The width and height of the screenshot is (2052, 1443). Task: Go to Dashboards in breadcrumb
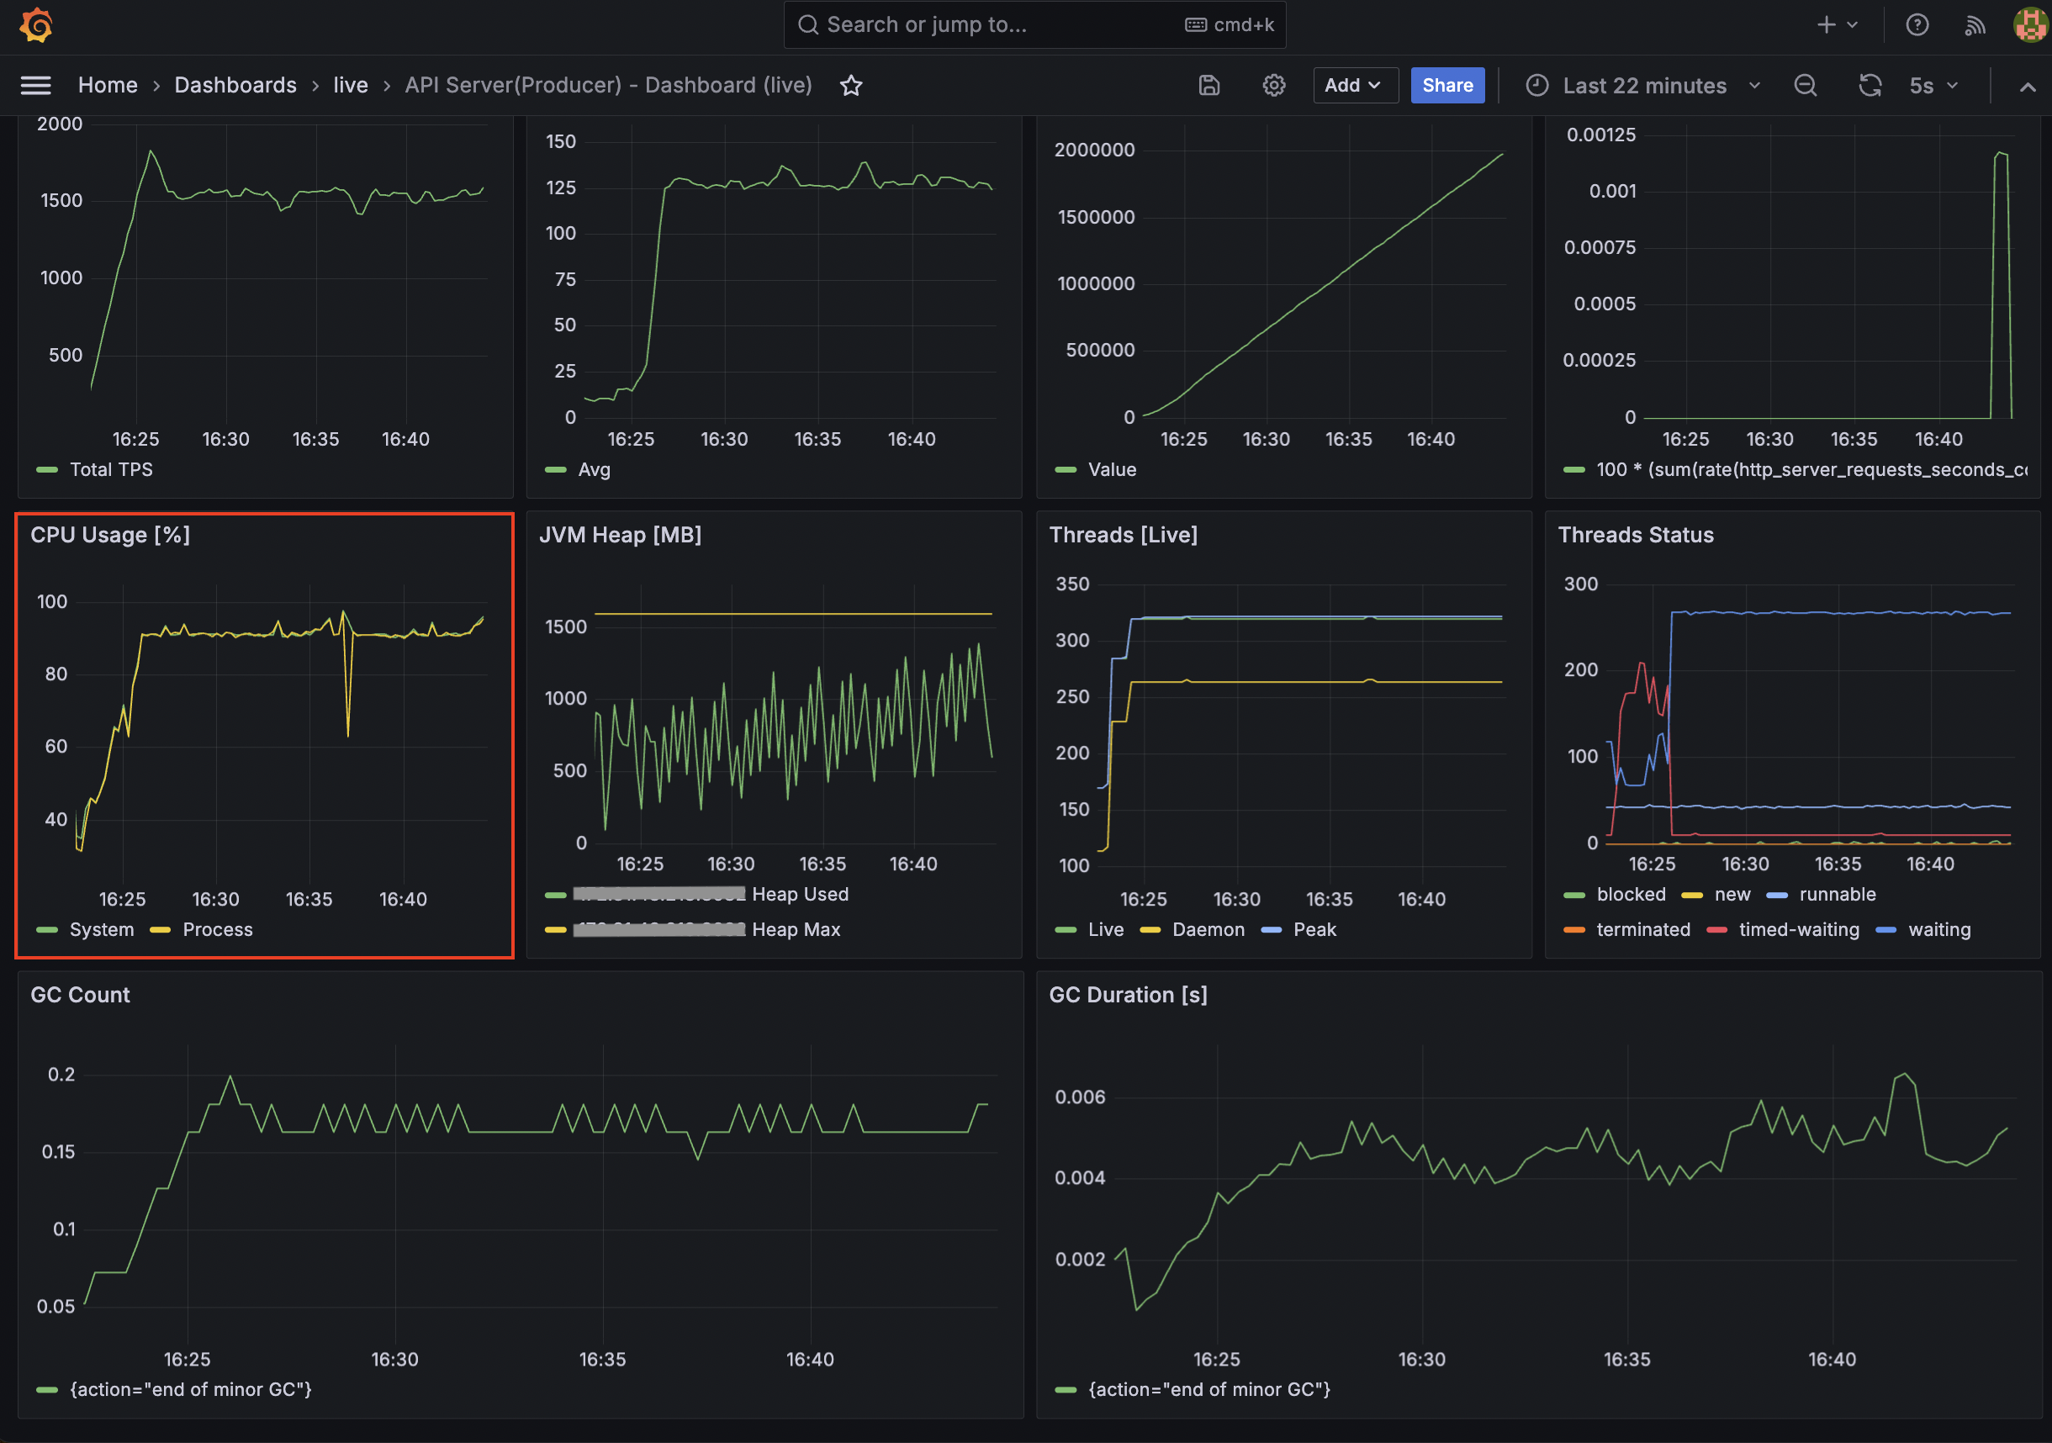click(x=235, y=86)
